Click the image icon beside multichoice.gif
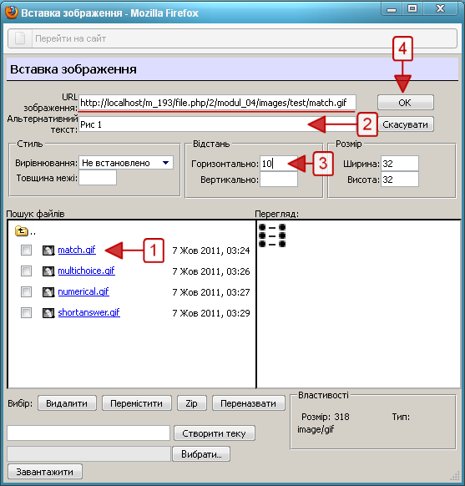The image size is (465, 486). (48, 271)
